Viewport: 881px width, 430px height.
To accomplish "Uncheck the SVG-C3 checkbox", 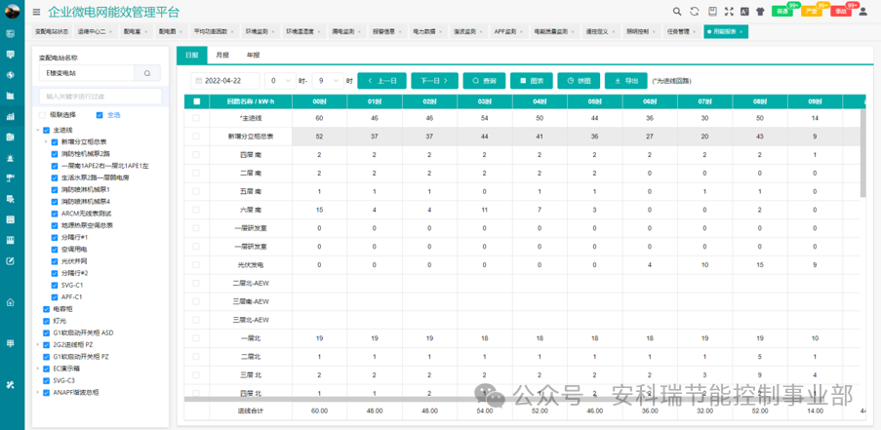I will pos(47,380).
